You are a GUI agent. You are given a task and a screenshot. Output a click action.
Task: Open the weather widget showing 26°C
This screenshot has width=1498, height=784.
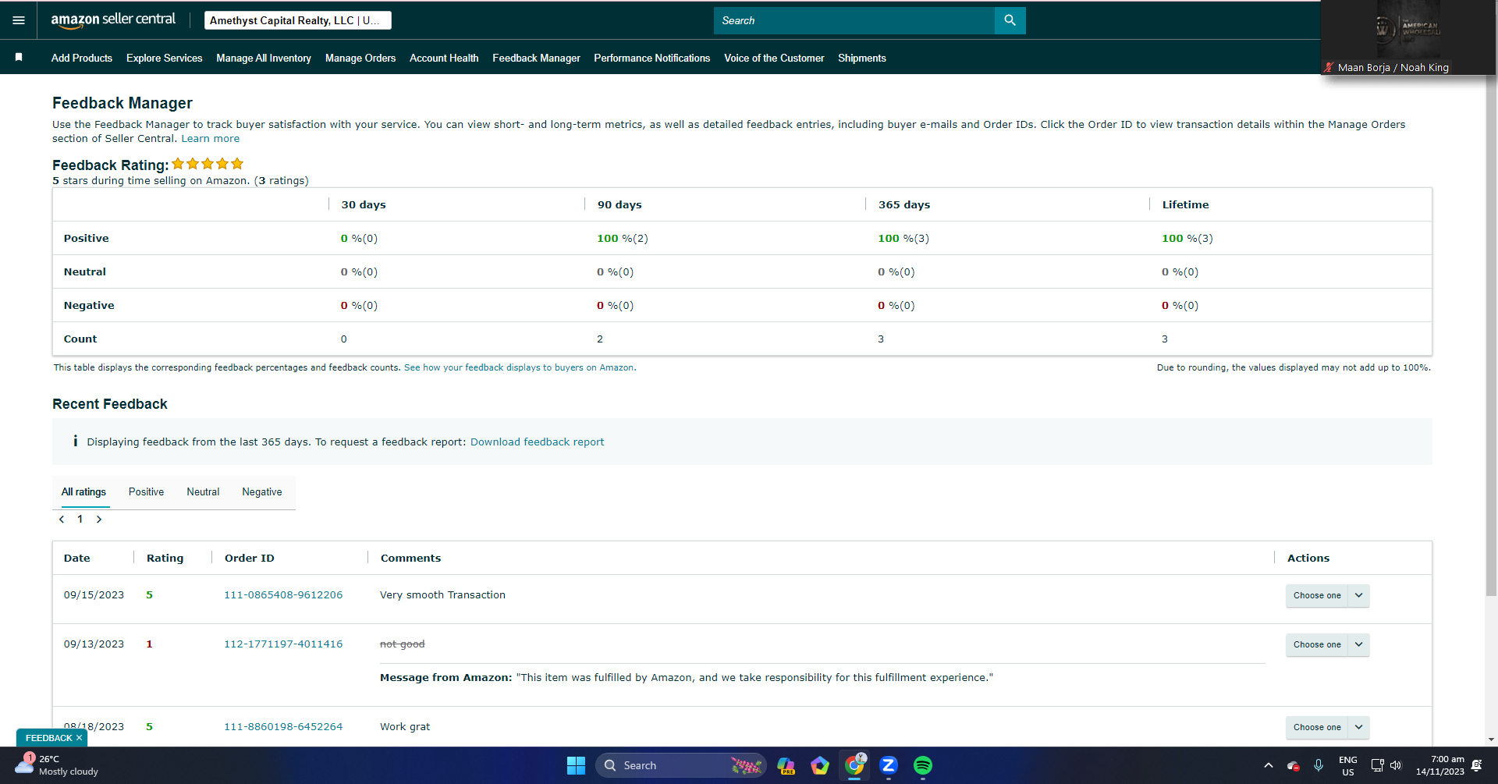58,765
